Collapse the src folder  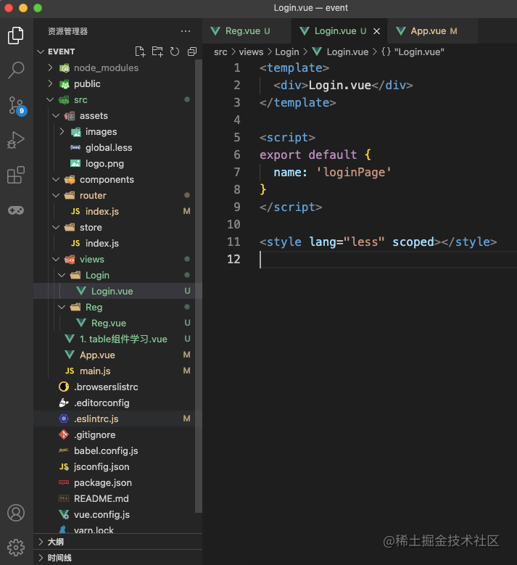117,100
